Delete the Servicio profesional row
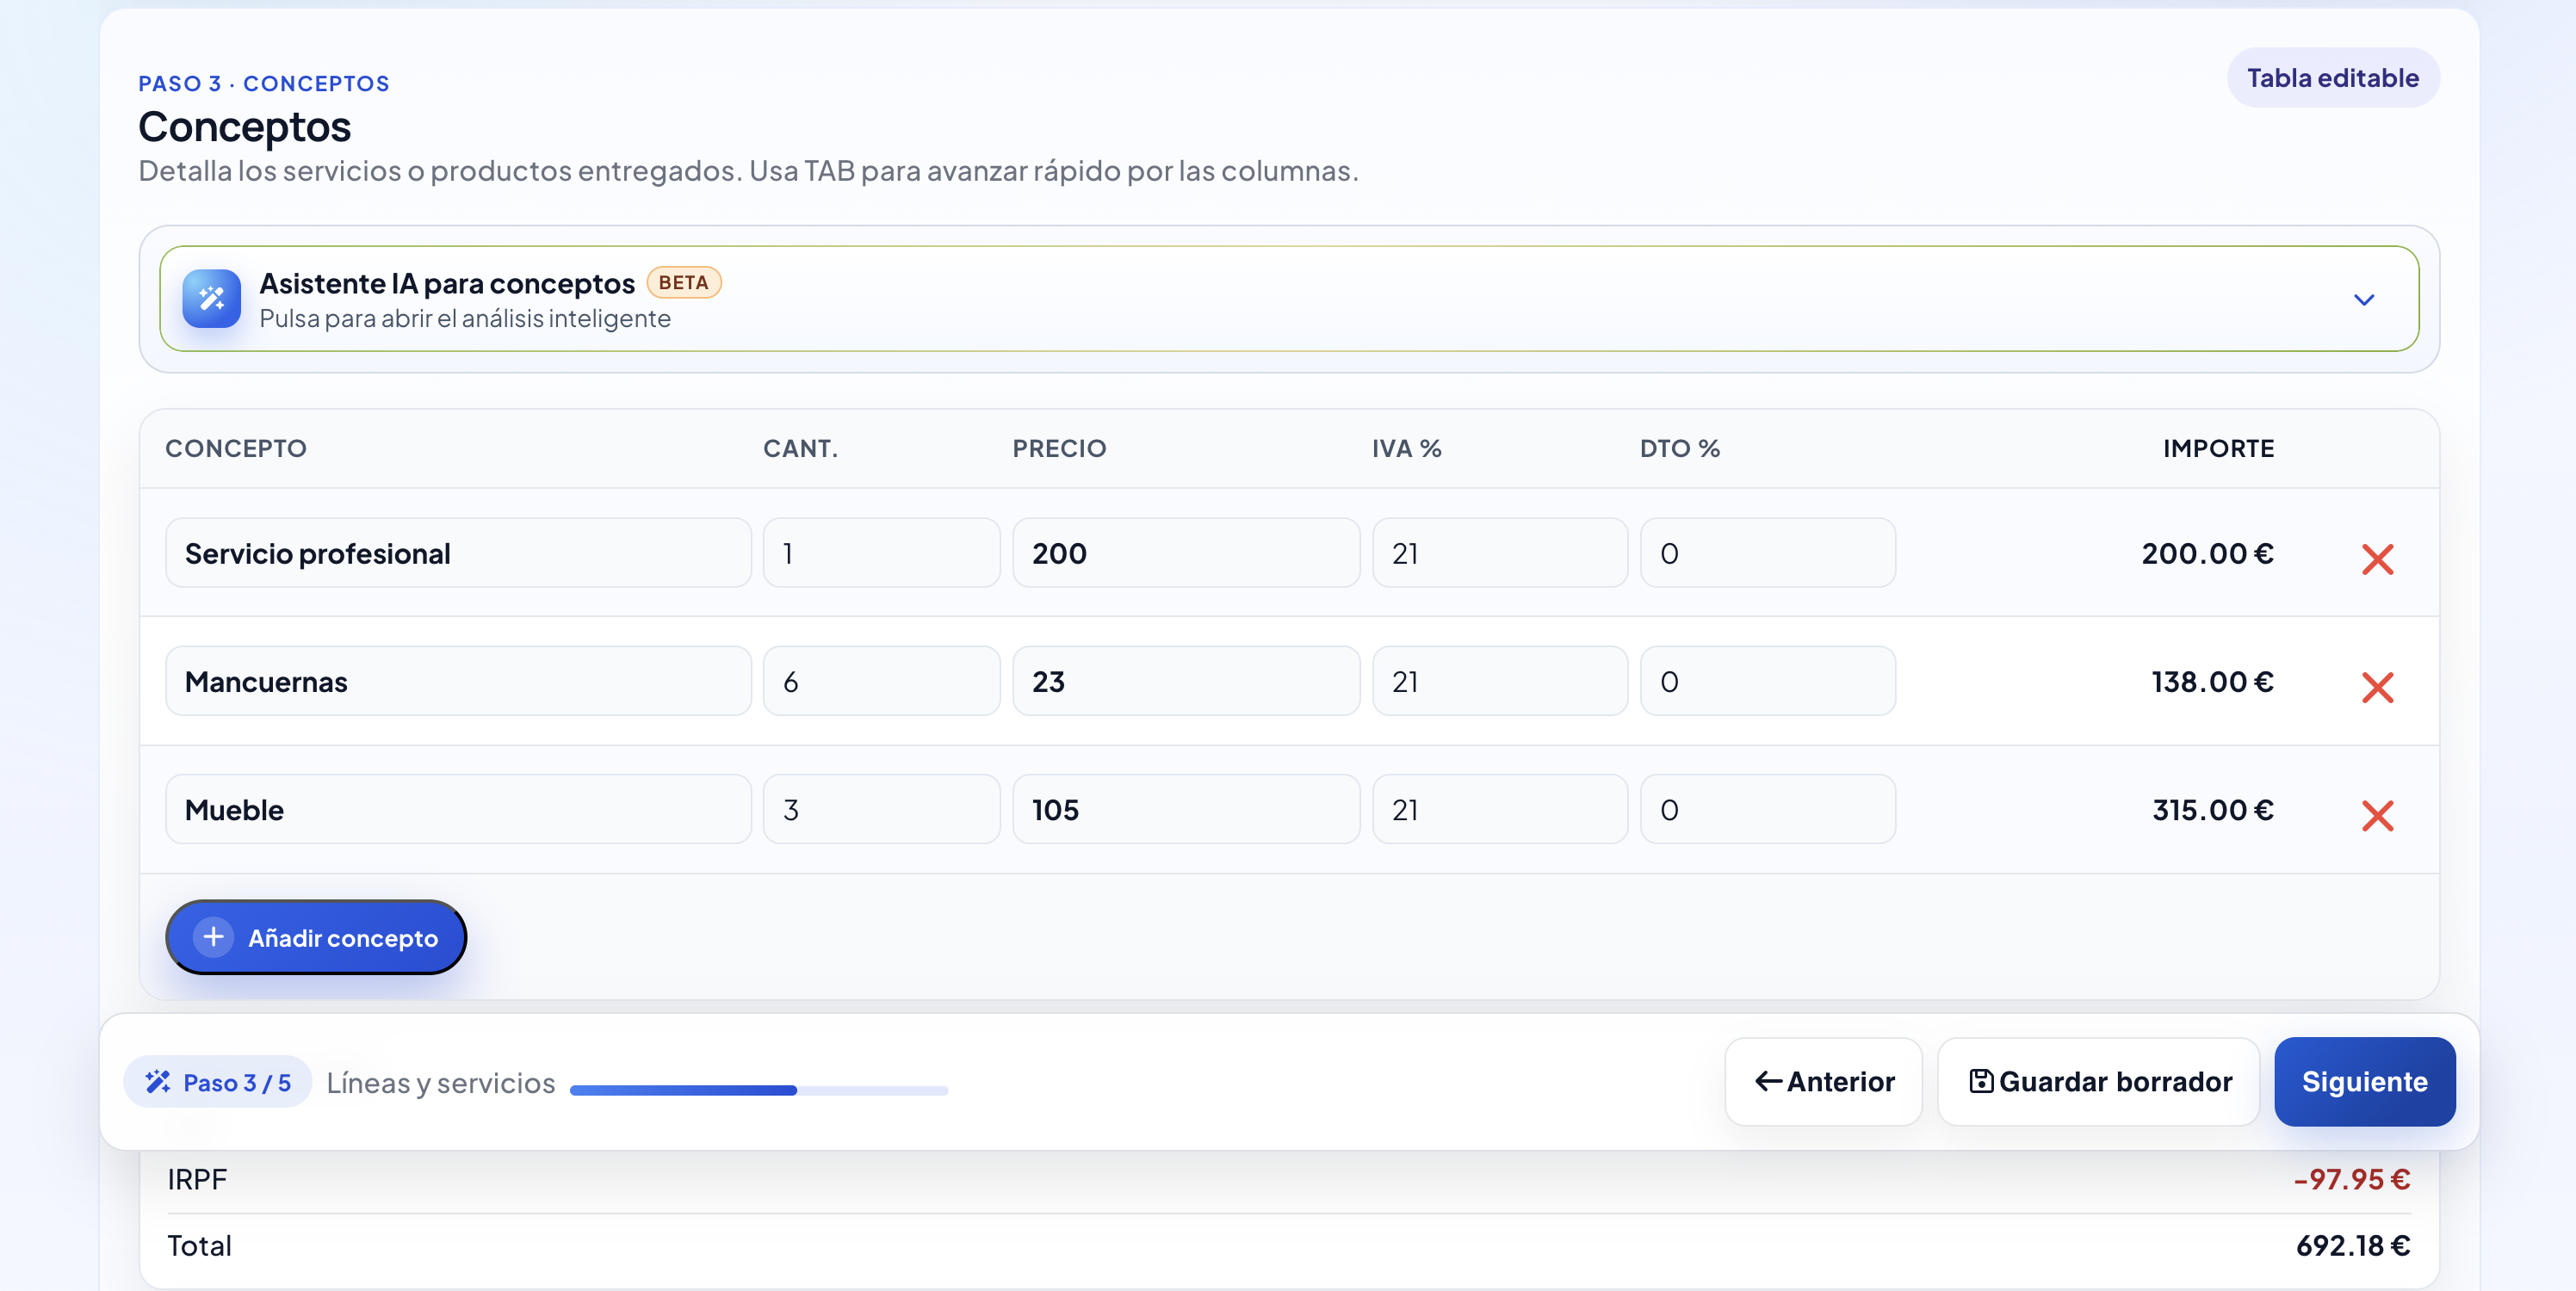 [x=2377, y=558]
